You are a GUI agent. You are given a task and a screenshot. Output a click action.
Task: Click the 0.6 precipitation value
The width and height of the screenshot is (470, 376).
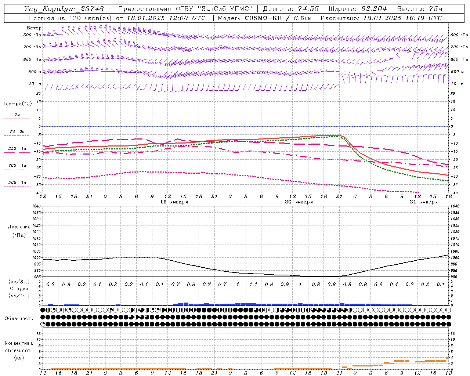378,285
